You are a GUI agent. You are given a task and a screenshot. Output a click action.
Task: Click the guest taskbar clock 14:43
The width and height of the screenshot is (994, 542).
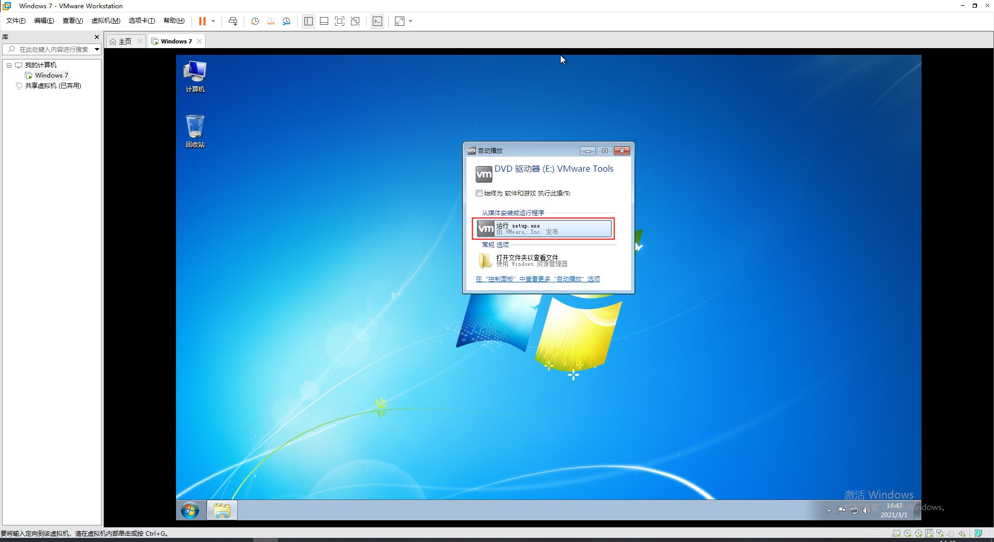point(894,510)
